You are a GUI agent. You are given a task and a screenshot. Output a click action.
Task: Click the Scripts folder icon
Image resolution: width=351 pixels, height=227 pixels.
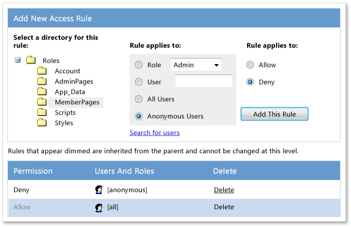click(42, 112)
